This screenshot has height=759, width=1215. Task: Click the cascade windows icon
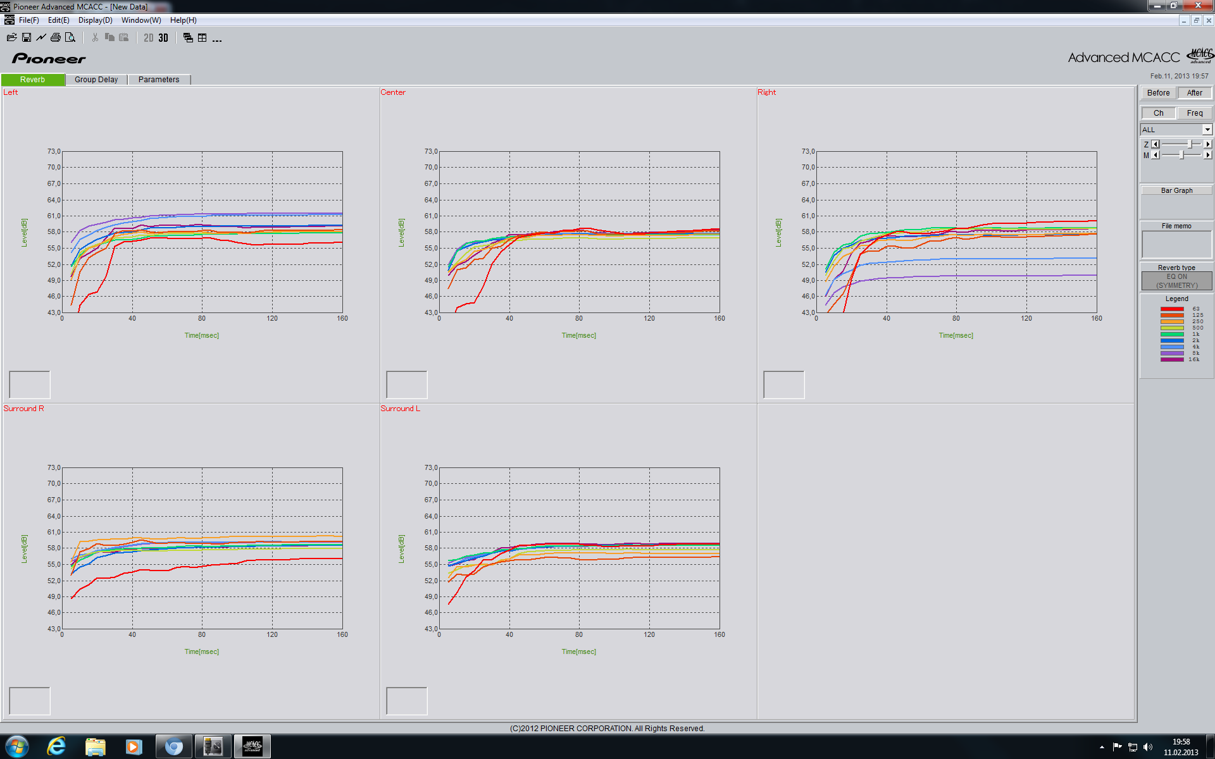coord(188,38)
